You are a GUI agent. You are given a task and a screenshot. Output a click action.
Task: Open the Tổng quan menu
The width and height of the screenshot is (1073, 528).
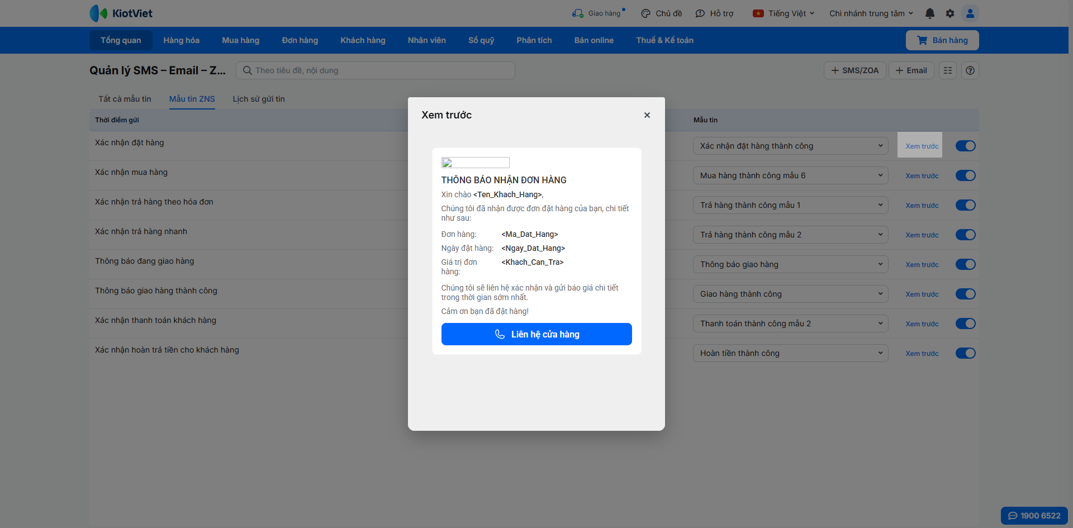[121, 40]
